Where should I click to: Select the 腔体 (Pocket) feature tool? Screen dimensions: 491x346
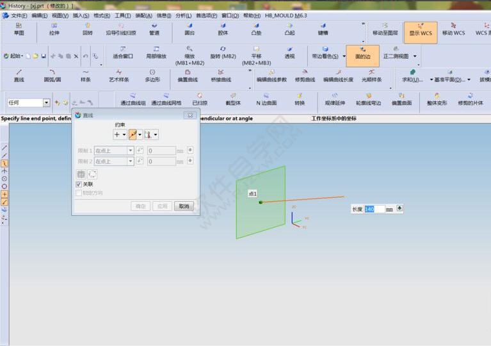pyautogui.click(x=223, y=29)
